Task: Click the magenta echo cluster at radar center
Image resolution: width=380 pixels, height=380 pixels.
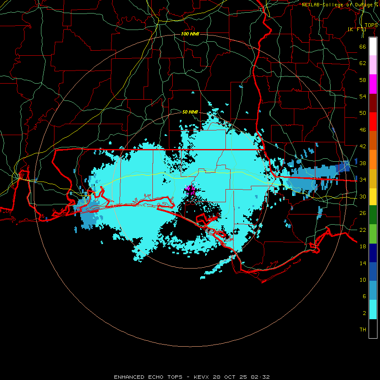Action: (x=190, y=190)
